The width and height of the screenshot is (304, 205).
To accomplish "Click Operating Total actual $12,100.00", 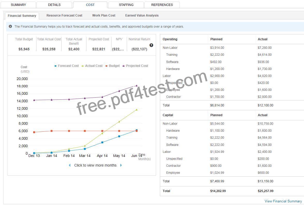I will pos(265,105).
